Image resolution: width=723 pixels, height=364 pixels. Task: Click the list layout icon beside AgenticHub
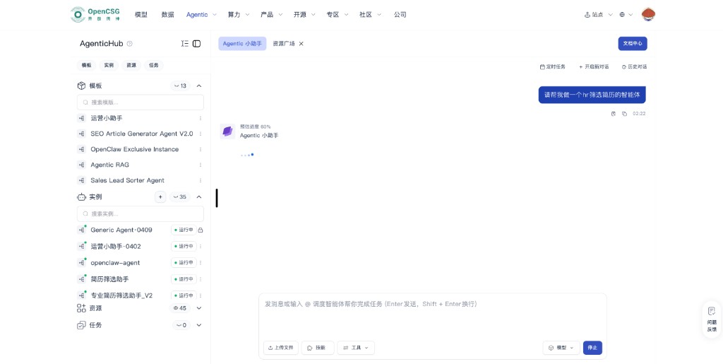click(x=185, y=44)
